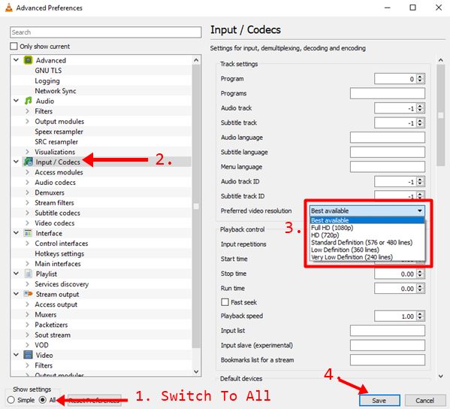Click the right panel scrollbar thumb
This screenshot has height=409, width=450.
[440, 115]
